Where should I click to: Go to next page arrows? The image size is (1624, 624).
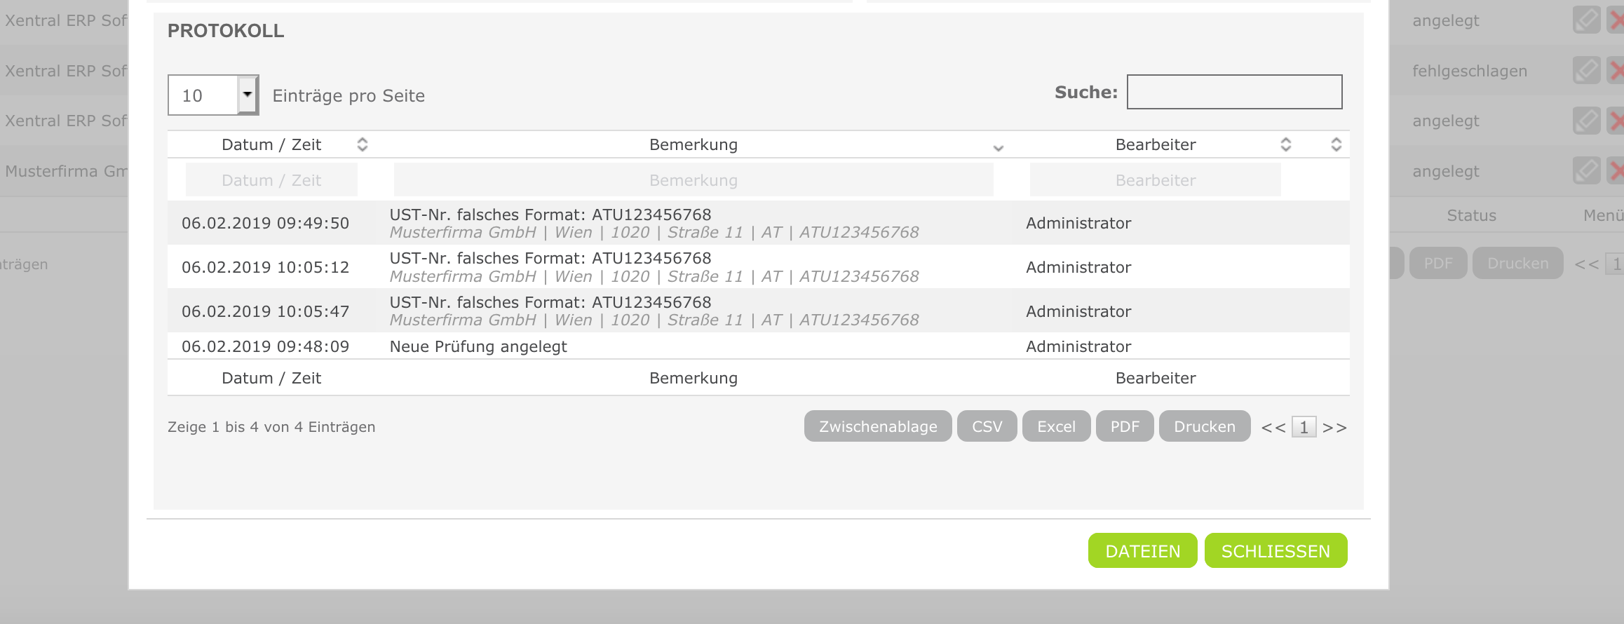click(1334, 428)
